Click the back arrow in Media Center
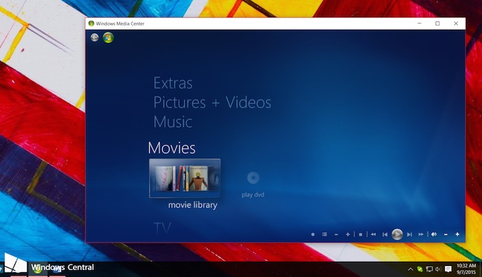The width and height of the screenshot is (482, 277). pyautogui.click(x=94, y=37)
